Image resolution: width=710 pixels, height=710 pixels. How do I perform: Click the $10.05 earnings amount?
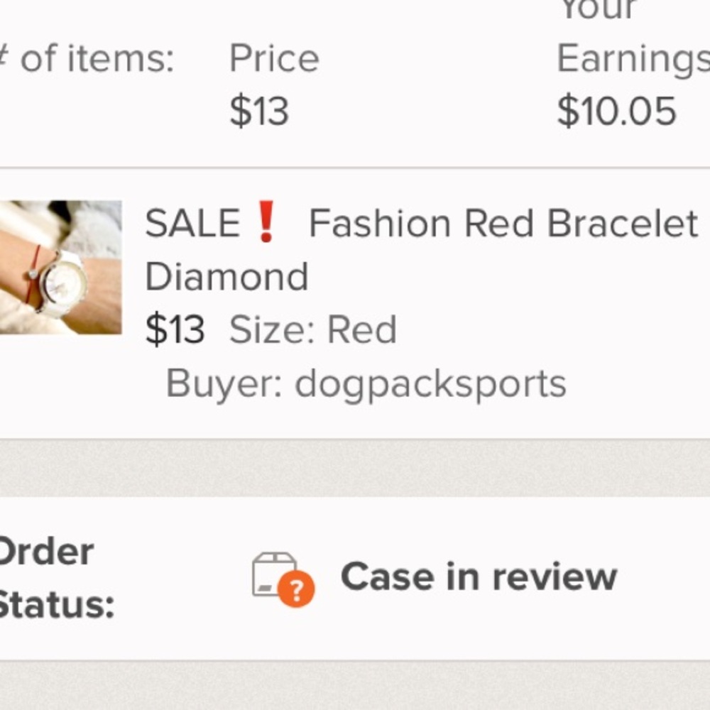(617, 108)
